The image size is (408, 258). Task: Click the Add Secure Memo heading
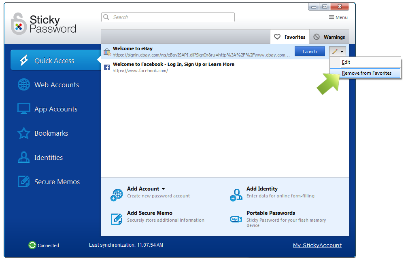(x=150, y=213)
